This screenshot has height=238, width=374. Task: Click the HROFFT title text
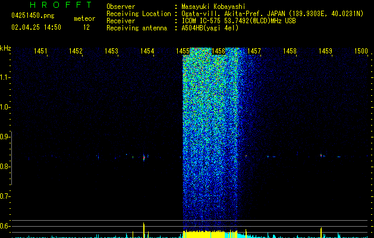point(61,5)
